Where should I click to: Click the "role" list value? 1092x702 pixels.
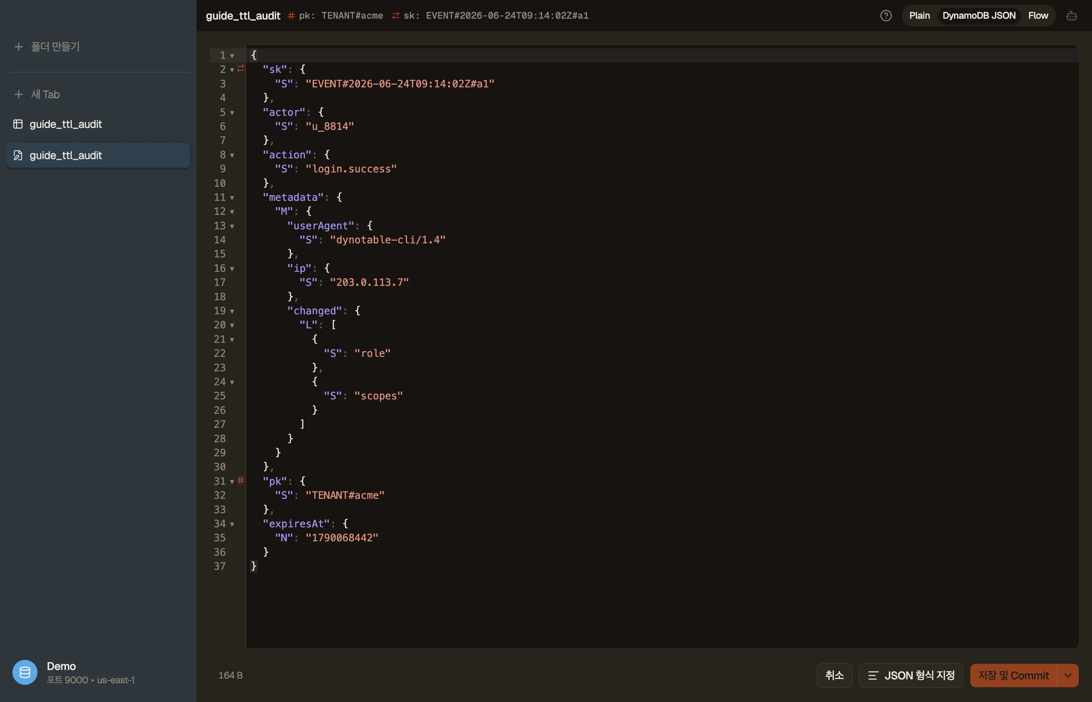click(372, 353)
